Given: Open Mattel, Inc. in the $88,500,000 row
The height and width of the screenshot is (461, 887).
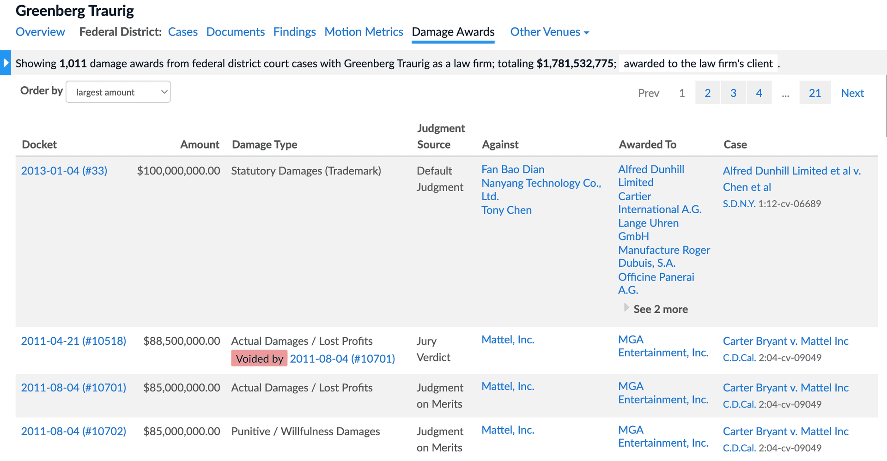Looking at the screenshot, I should click(508, 340).
